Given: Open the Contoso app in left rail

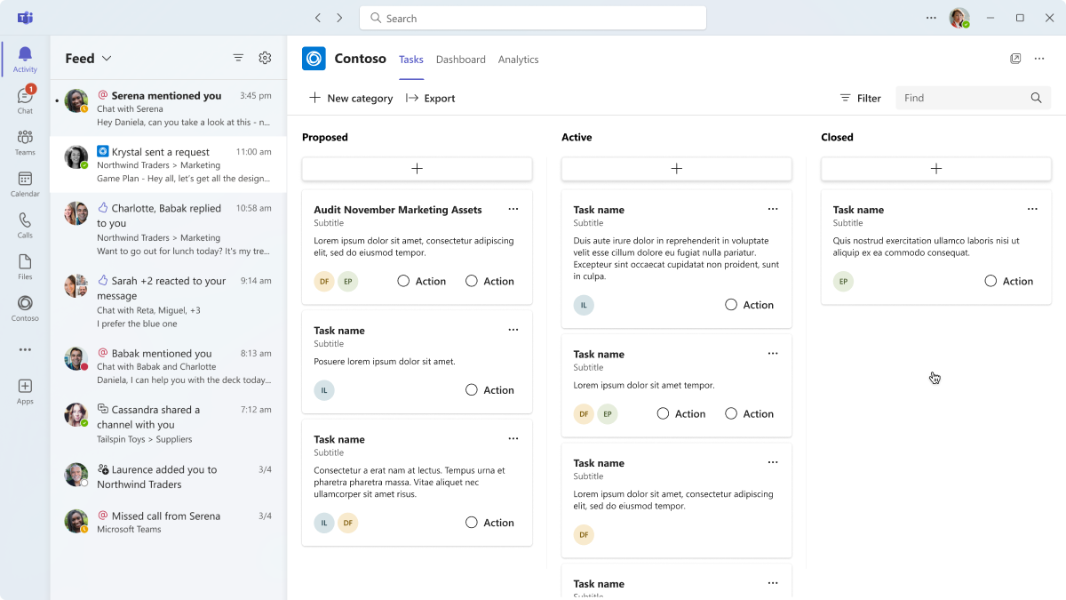Looking at the screenshot, I should pyautogui.click(x=25, y=308).
